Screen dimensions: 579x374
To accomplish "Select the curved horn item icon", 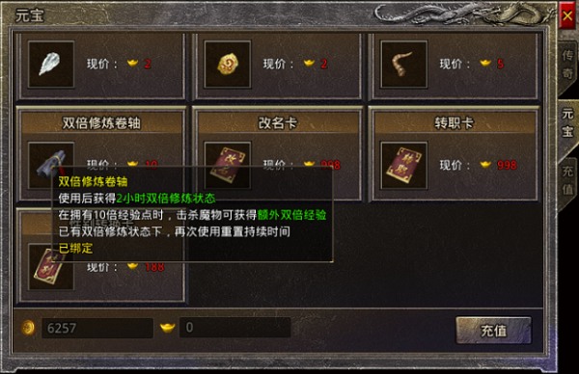I will tap(404, 65).
